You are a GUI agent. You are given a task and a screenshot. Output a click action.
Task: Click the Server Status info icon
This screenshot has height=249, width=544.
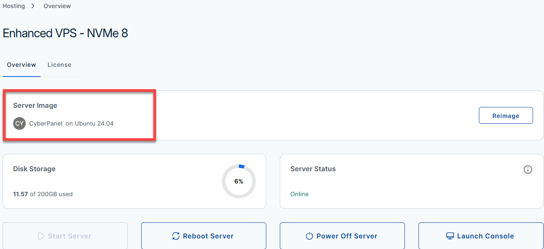(x=528, y=170)
